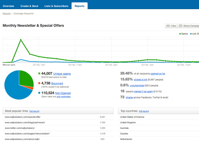This screenshot has height=149, width=199.
Task: Open Top countries full report
Action: pyautogui.click(x=144, y=111)
